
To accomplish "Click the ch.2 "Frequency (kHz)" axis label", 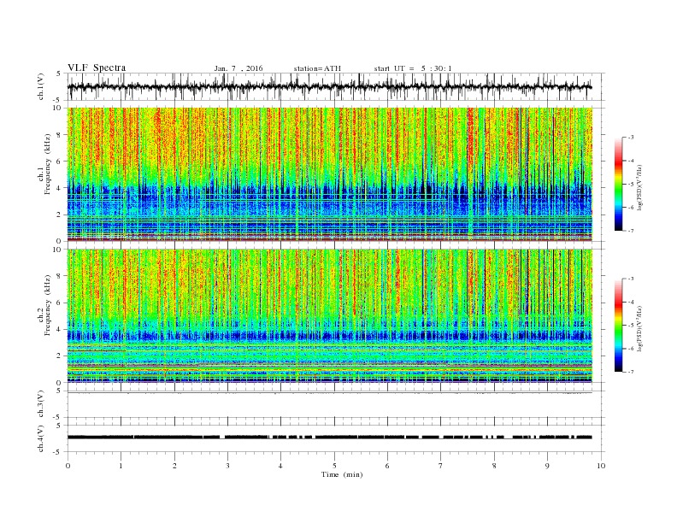I will [x=48, y=305].
